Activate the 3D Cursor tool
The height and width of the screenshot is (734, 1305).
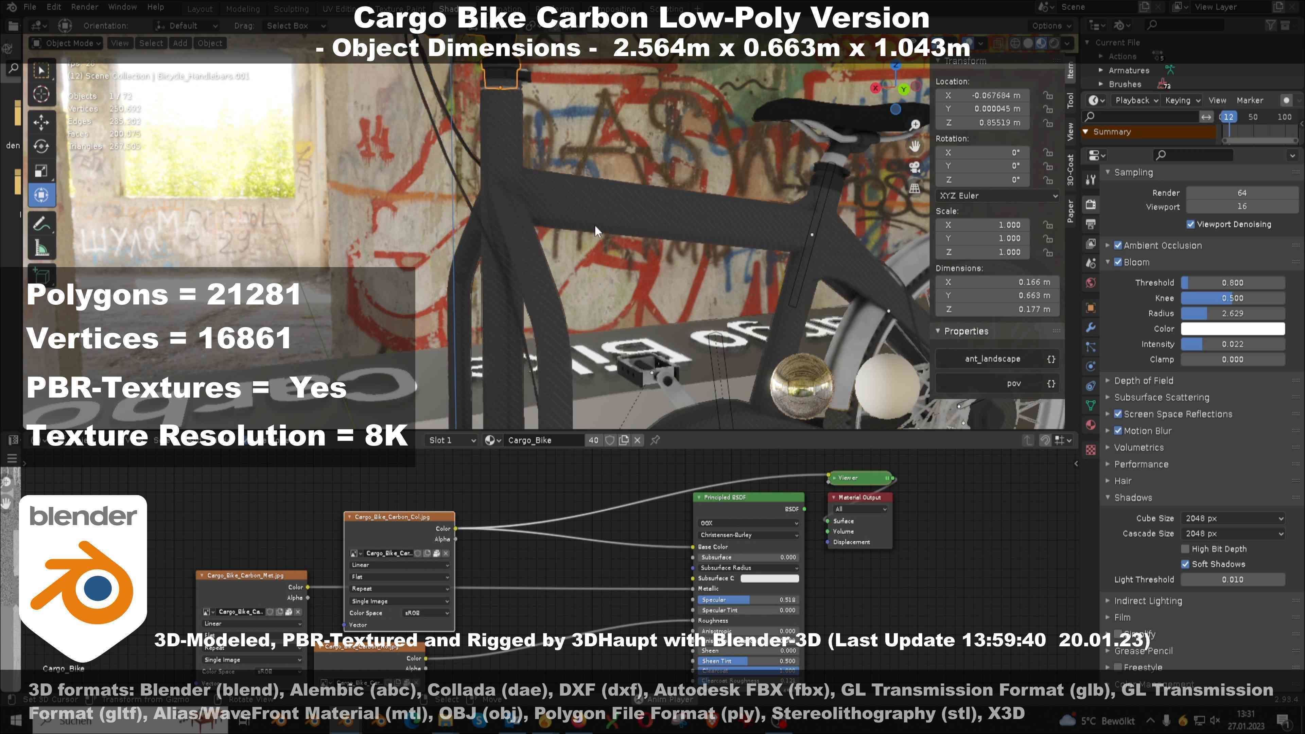pyautogui.click(x=41, y=94)
